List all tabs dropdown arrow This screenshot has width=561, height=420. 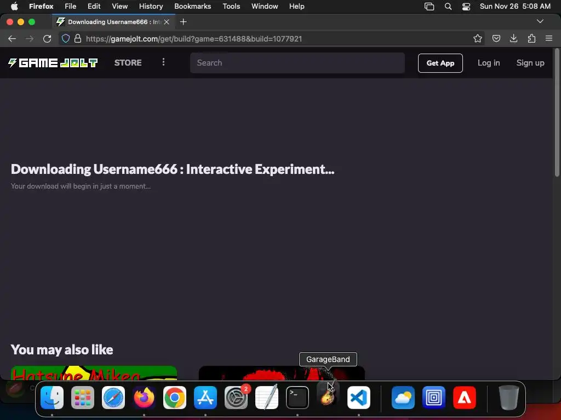click(540, 21)
